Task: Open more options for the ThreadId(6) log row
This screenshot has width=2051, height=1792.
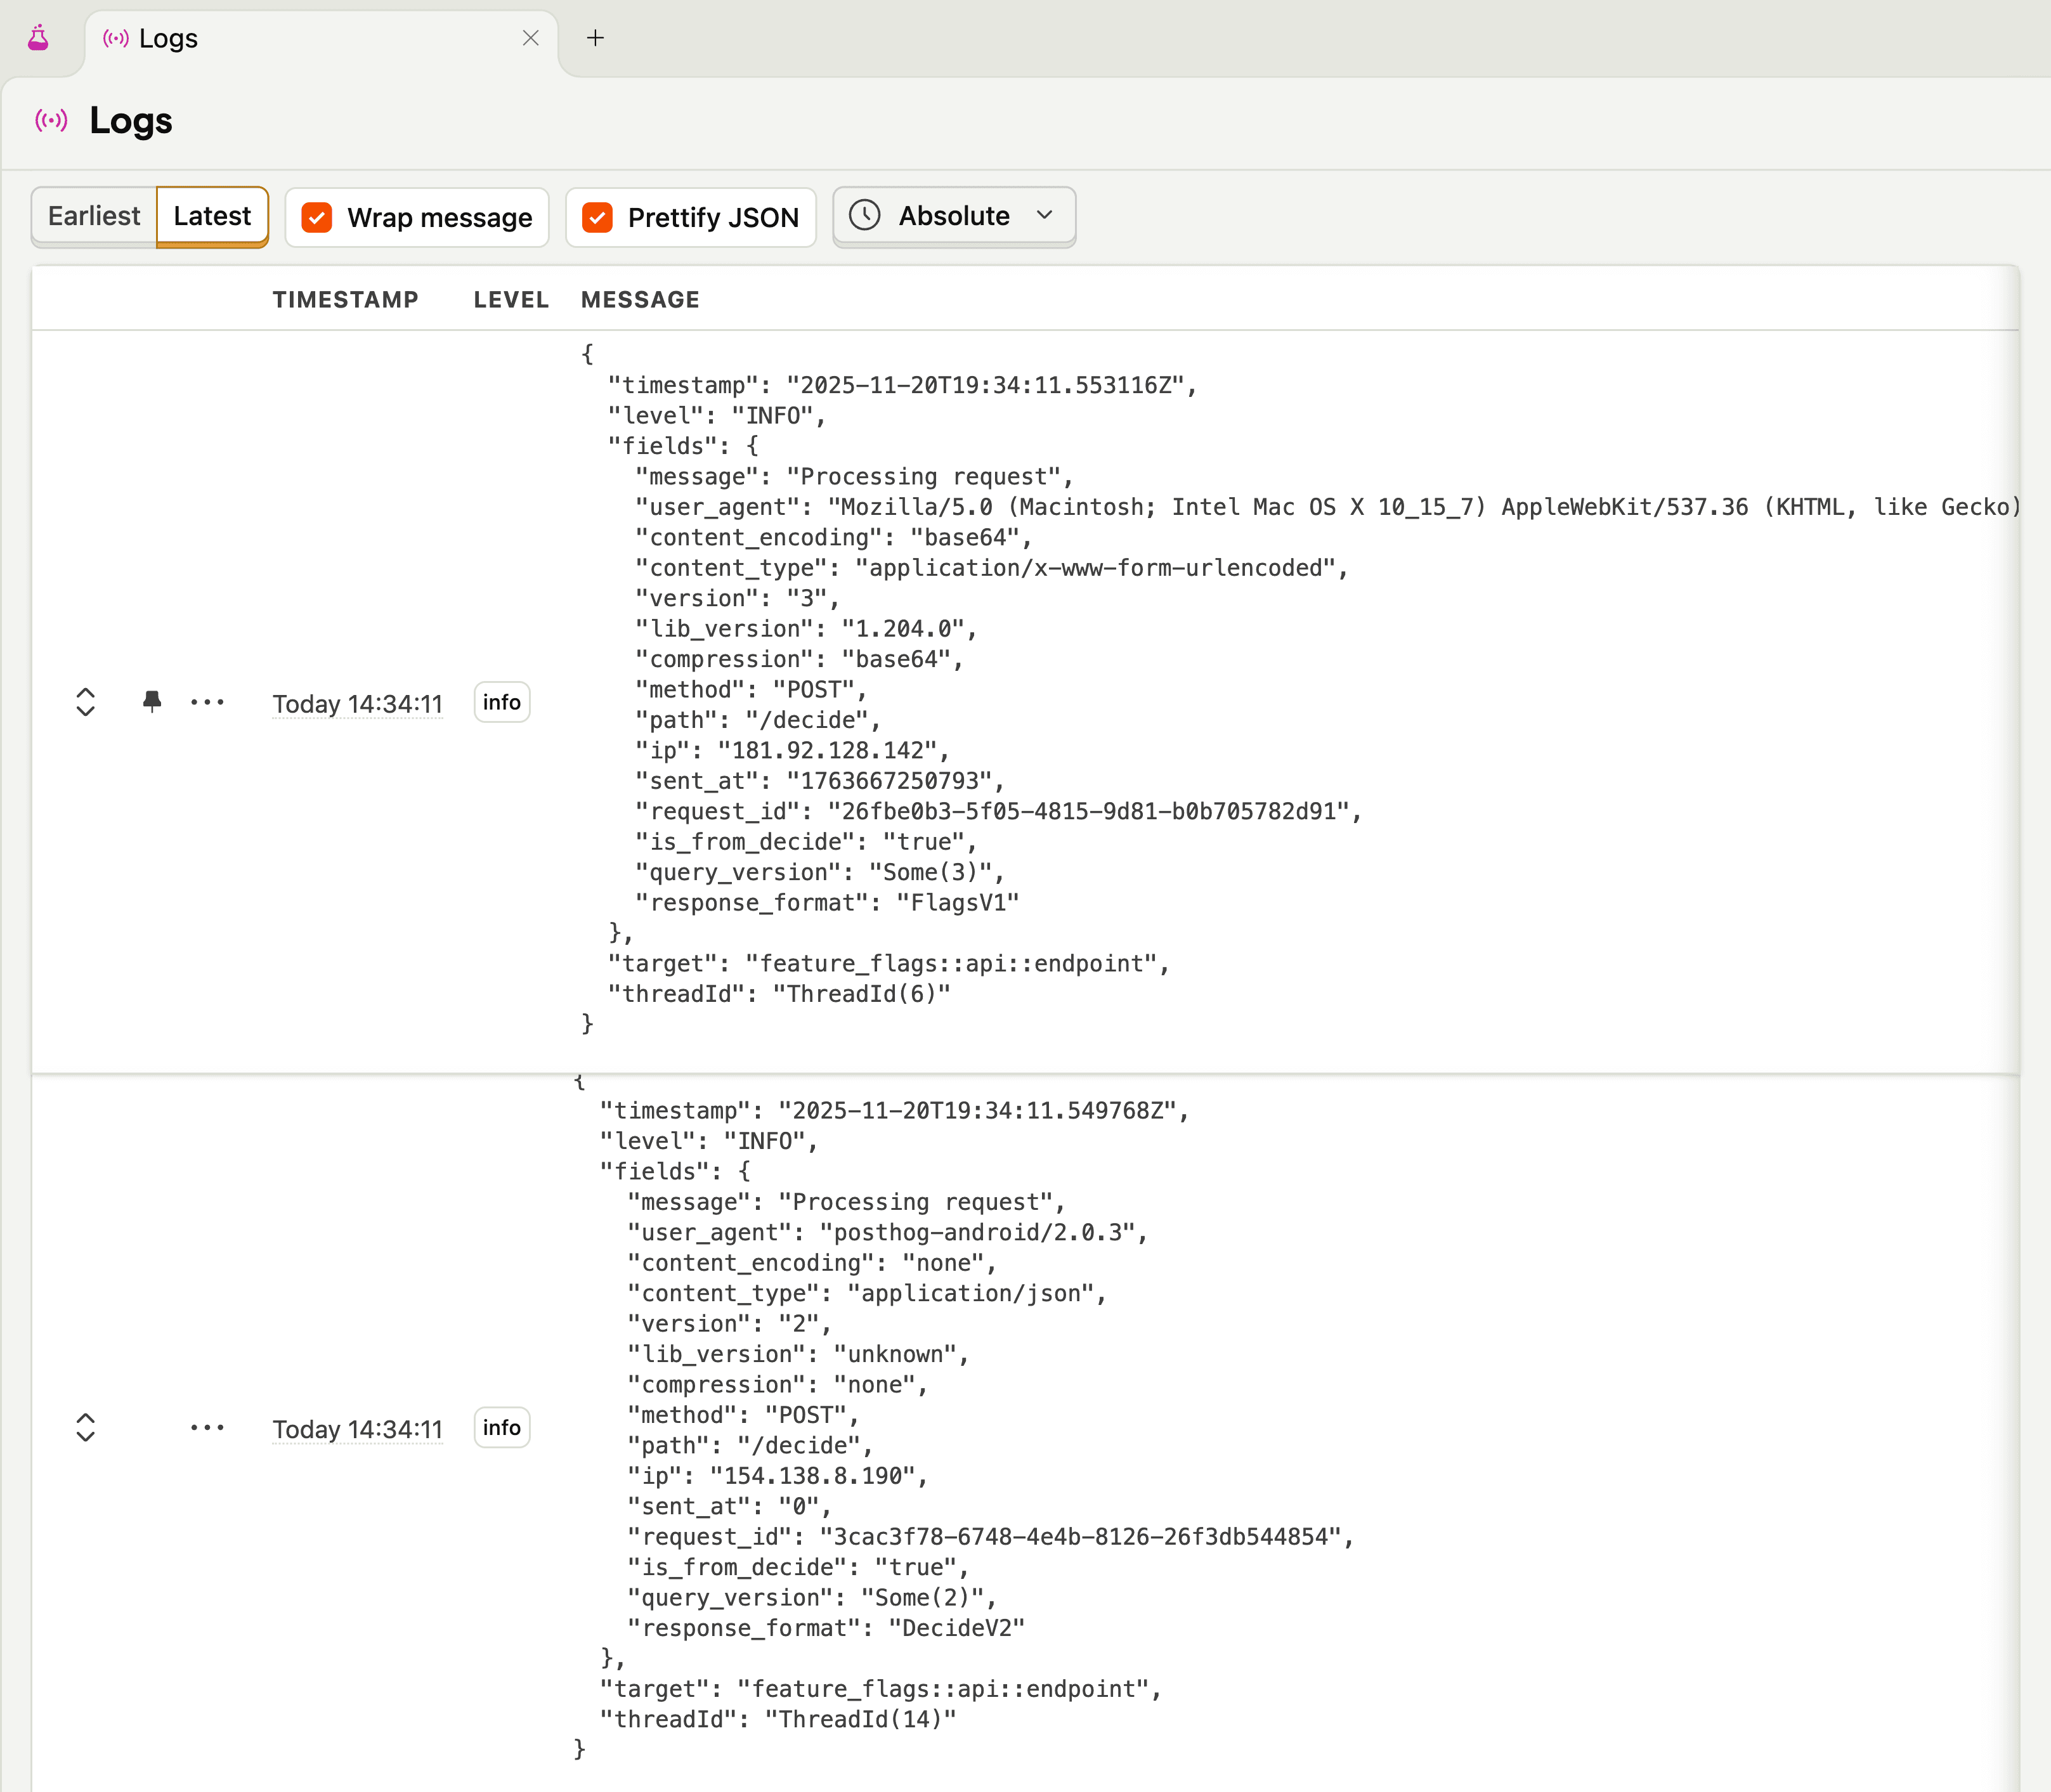Action: coord(207,702)
